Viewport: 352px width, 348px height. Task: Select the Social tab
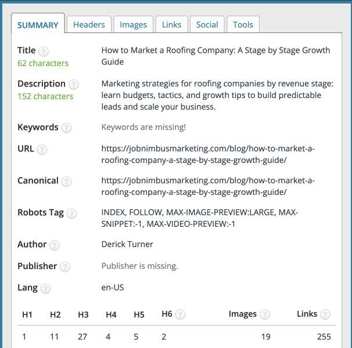click(207, 24)
